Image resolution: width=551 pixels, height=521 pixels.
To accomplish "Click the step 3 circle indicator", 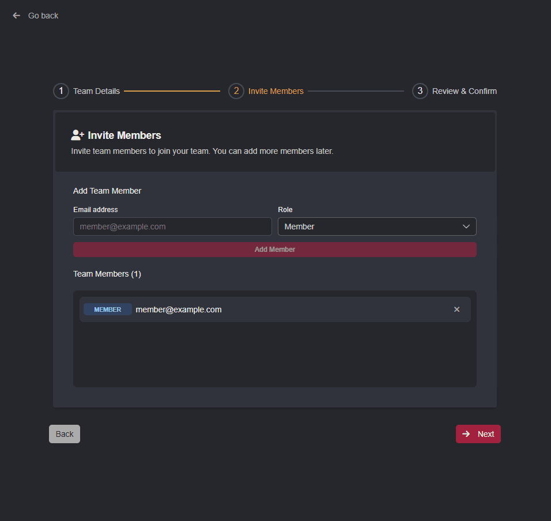I will pyautogui.click(x=420, y=91).
